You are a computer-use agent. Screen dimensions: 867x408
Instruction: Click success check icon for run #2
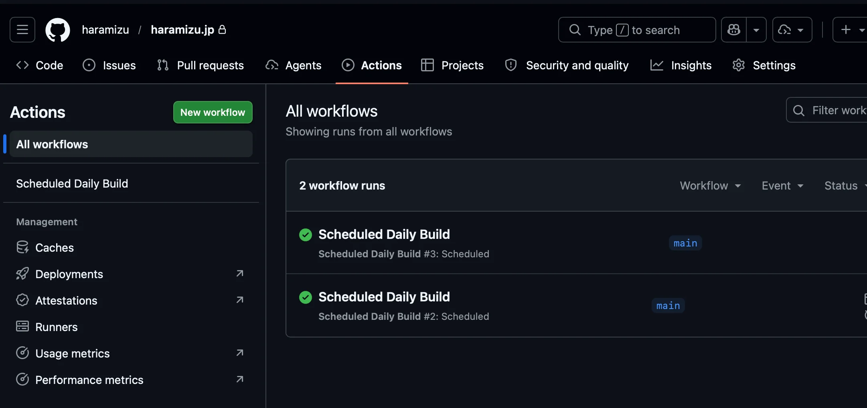coord(306,297)
